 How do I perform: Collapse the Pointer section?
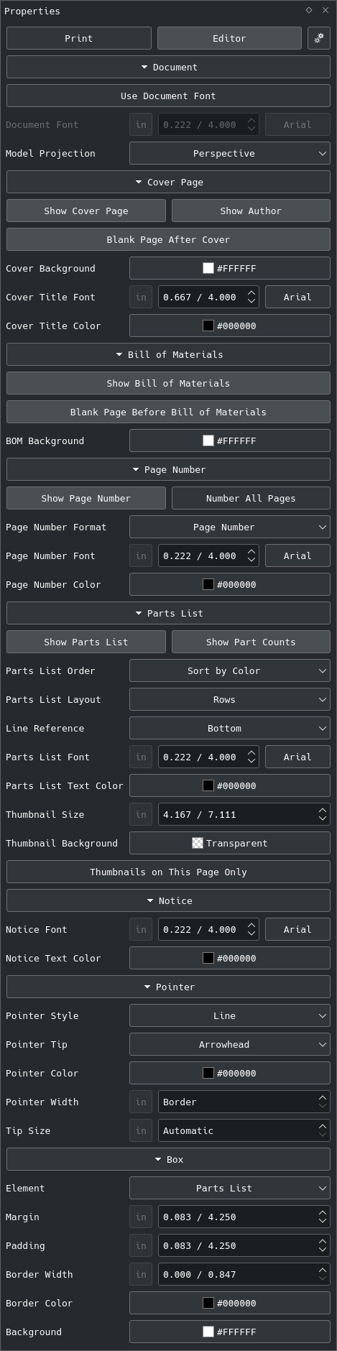168,987
